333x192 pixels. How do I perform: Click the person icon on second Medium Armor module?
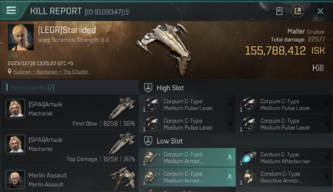tap(230, 177)
